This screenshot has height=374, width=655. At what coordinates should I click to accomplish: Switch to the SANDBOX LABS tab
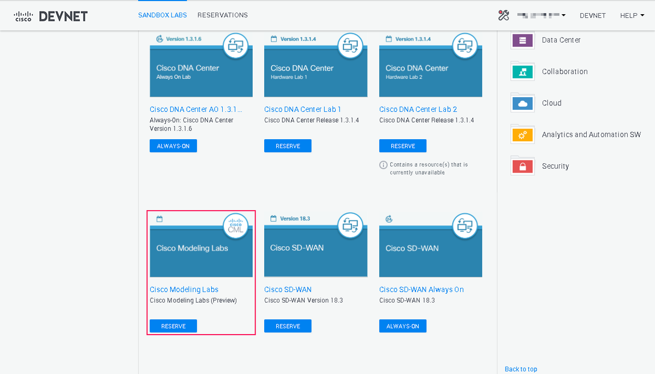(163, 15)
